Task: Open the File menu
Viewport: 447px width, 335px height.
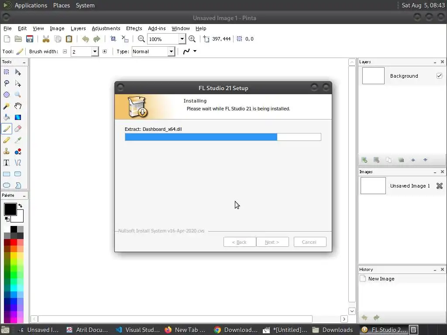Action: (x=7, y=28)
